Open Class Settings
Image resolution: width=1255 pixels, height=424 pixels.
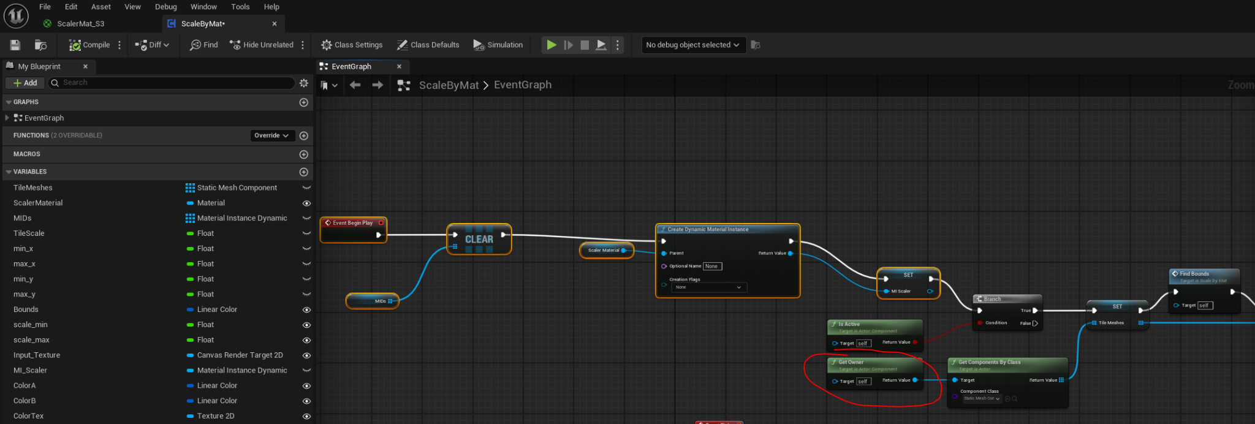click(352, 45)
